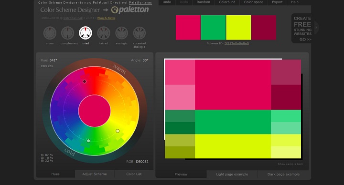
Task: Select the mono scheme icon
Action: point(50,33)
